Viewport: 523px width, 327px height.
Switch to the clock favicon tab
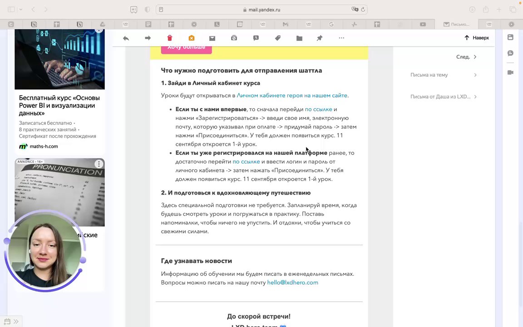pyautogui.click(x=217, y=24)
